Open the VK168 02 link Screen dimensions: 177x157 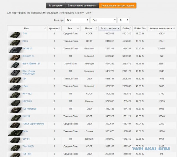pos(27,49)
